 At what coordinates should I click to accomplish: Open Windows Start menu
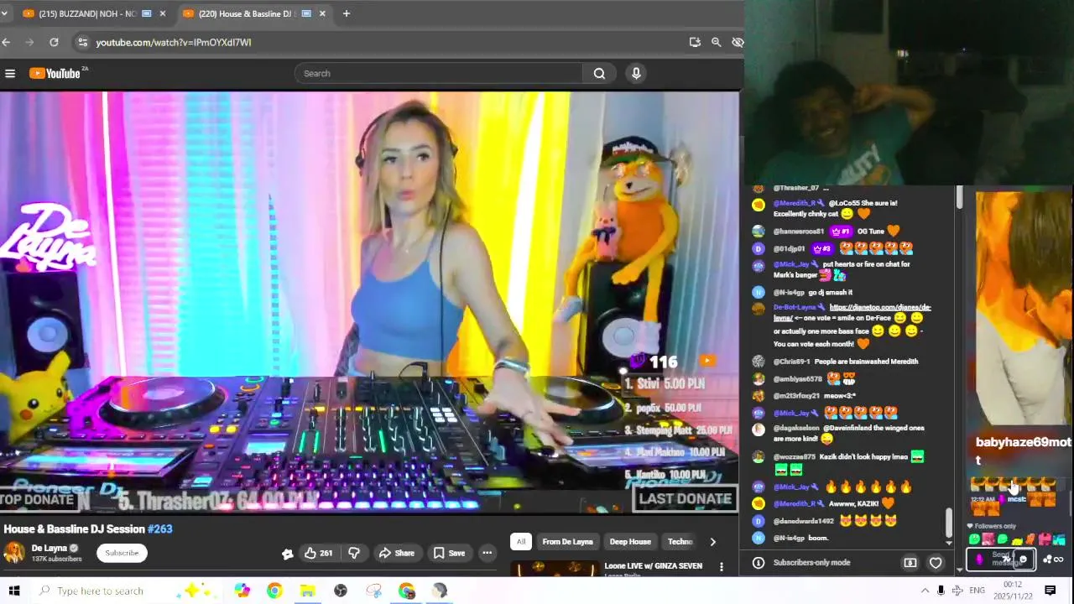[14, 591]
